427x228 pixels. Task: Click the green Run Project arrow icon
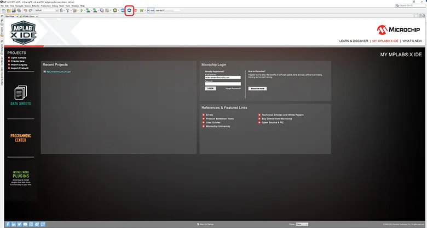(x=82, y=10)
